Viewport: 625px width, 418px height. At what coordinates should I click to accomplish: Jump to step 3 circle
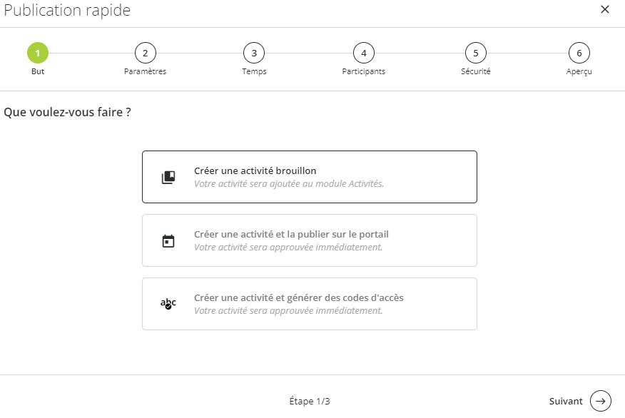(x=254, y=53)
